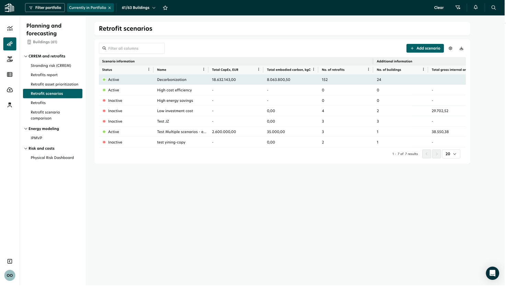Click the notification bell icon

pos(475,8)
